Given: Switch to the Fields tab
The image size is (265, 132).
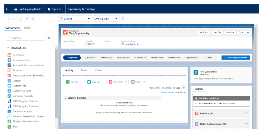Looking at the screenshot, I should tap(27, 28).
